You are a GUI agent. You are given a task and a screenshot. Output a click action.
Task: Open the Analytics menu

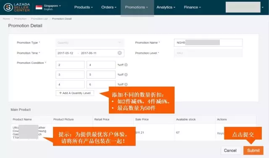click(x=166, y=7)
